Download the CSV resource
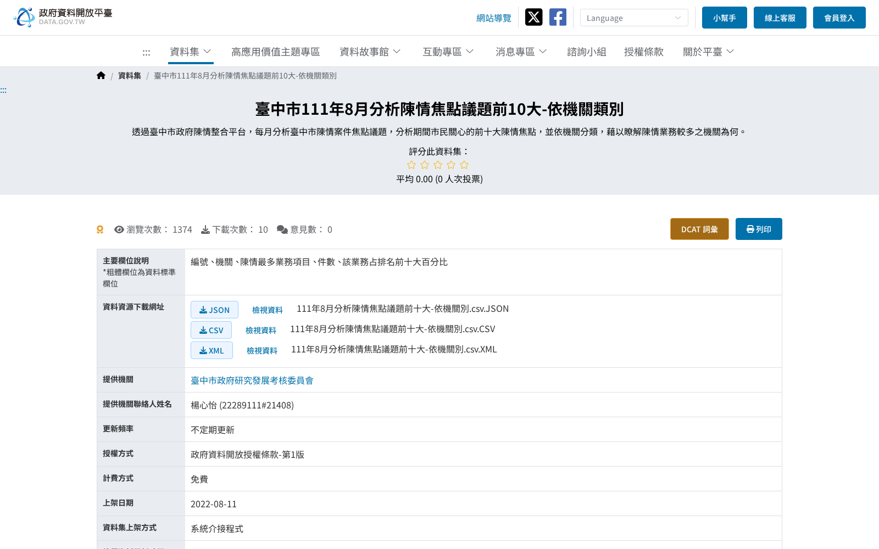Image resolution: width=879 pixels, height=549 pixels. (x=211, y=330)
